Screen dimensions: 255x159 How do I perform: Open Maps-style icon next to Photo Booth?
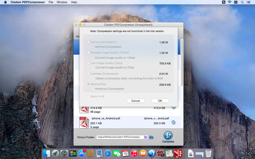(169, 153)
